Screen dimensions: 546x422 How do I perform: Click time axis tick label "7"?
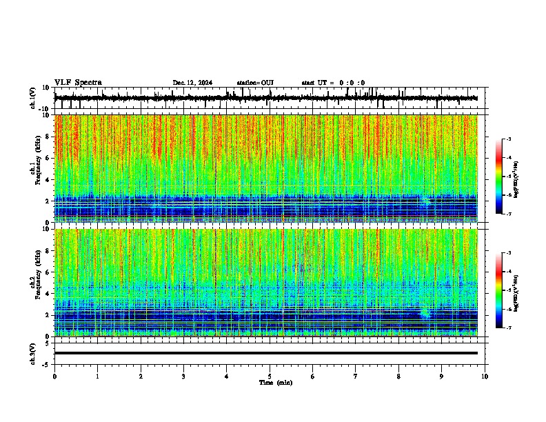(356, 376)
